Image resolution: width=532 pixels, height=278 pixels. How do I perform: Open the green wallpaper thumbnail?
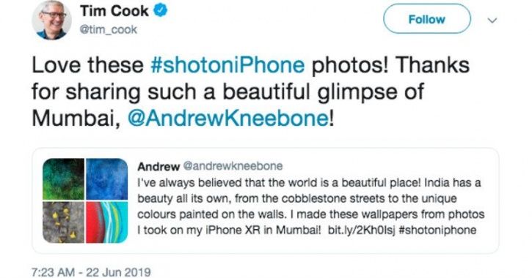63,179
